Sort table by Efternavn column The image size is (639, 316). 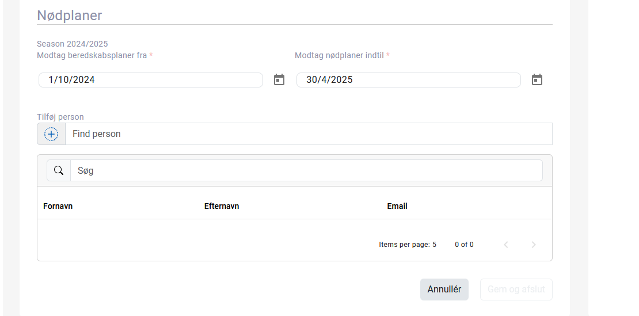(x=222, y=206)
